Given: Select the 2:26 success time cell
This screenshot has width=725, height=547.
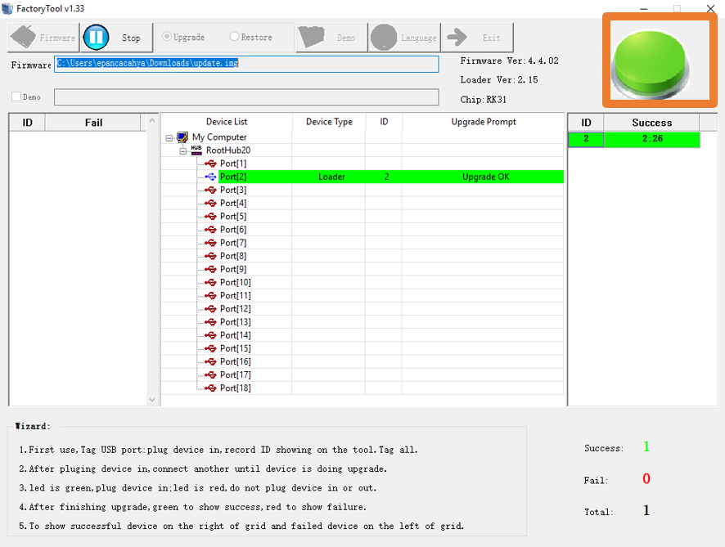Looking at the screenshot, I should pyautogui.click(x=652, y=139).
